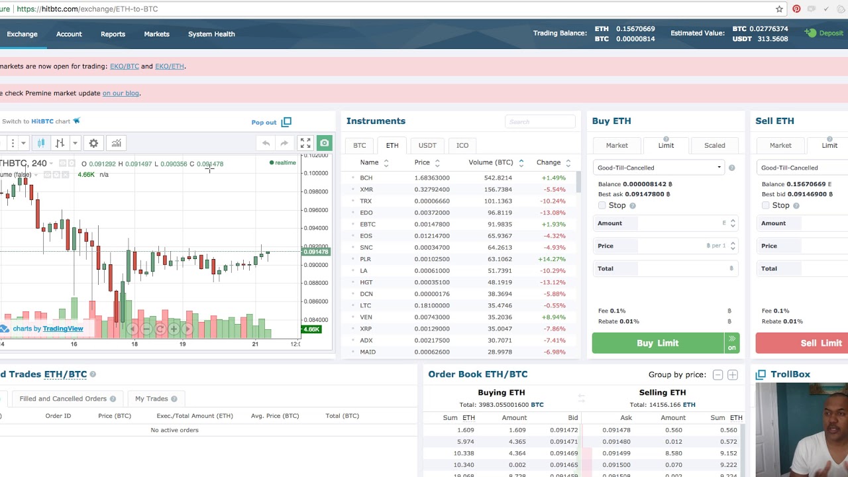Expand bar style dropdown arrow
Image resolution: width=848 pixels, height=477 pixels.
point(75,143)
